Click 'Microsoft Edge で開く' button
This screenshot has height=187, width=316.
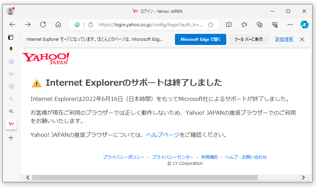[201, 39]
